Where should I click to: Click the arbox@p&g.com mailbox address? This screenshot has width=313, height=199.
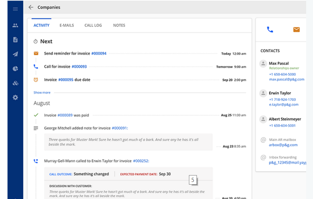coord(283,145)
